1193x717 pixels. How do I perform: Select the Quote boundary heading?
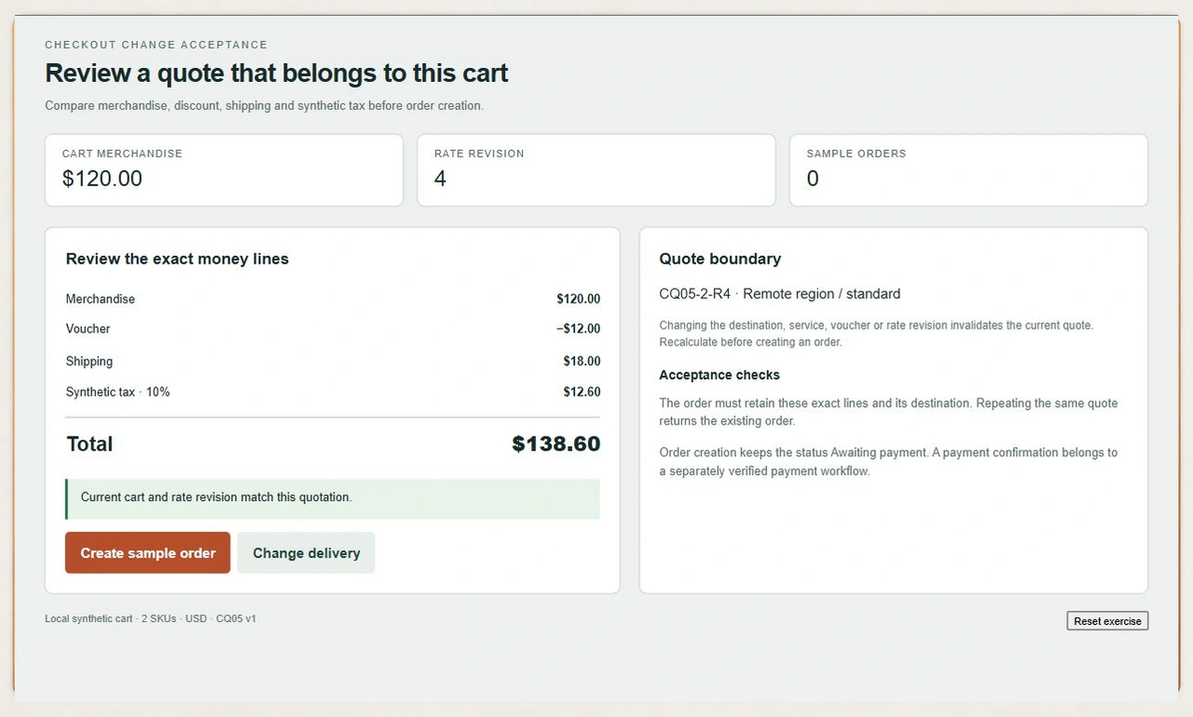[x=720, y=259]
